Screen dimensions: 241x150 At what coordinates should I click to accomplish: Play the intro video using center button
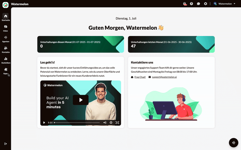tap(81, 100)
